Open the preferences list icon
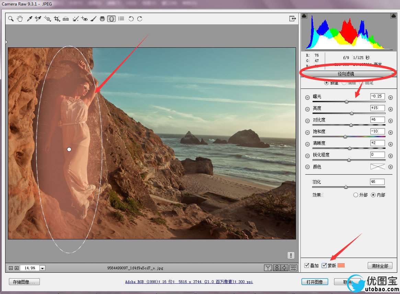The width and height of the screenshot is (400, 294). coord(121,19)
